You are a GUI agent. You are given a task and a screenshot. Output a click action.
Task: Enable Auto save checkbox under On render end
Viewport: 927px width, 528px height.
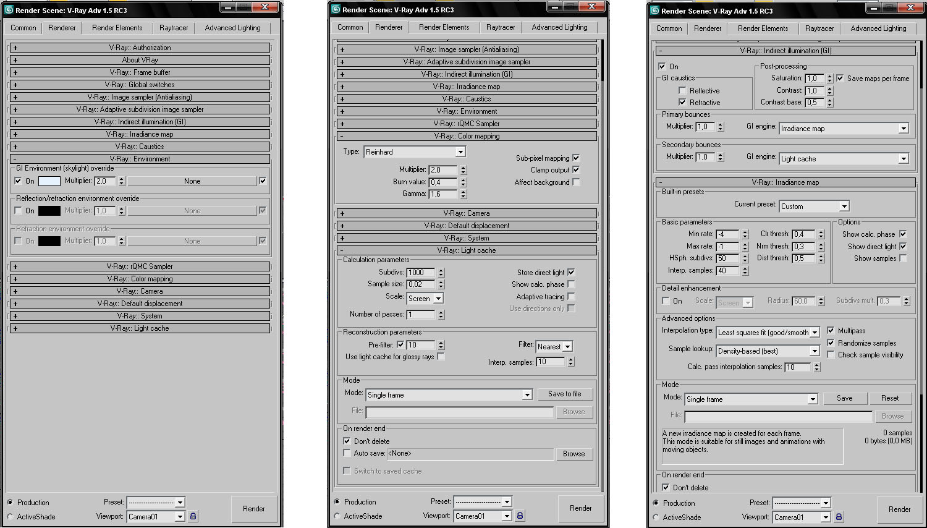[347, 453]
